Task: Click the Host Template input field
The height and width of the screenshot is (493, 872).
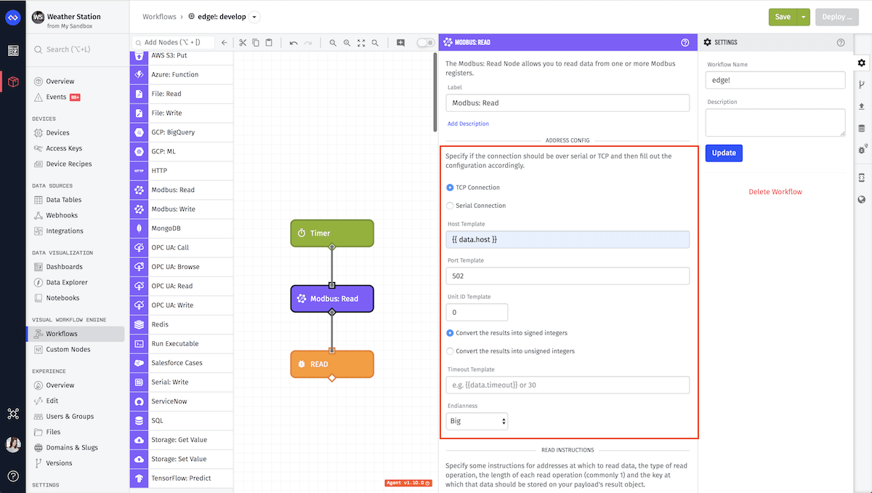Action: [x=568, y=239]
